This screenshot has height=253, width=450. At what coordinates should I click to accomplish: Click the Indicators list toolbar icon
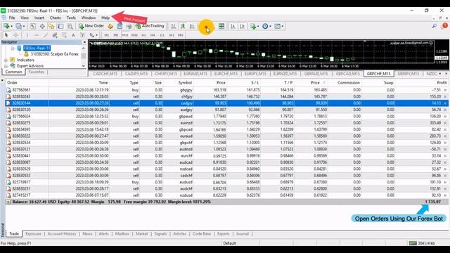click(253, 26)
